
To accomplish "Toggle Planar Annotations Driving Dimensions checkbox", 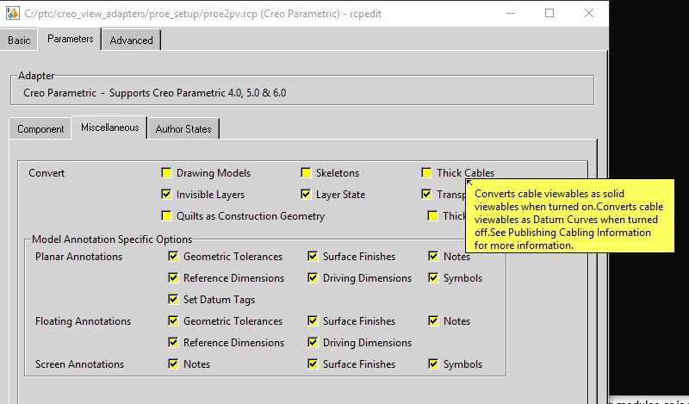I will click(x=313, y=278).
